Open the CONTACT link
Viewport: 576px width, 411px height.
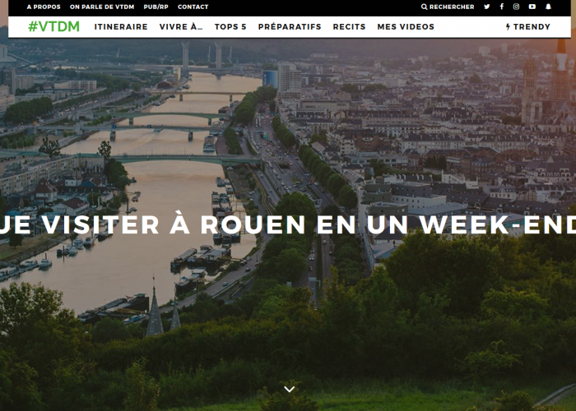tap(193, 7)
